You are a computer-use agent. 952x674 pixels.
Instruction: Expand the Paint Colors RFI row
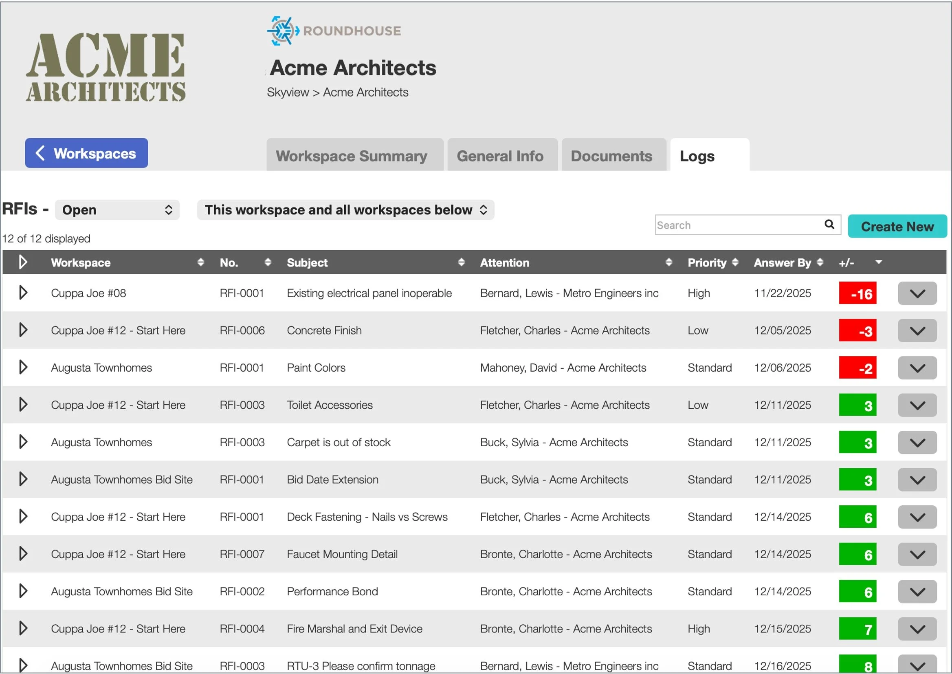[x=23, y=367]
